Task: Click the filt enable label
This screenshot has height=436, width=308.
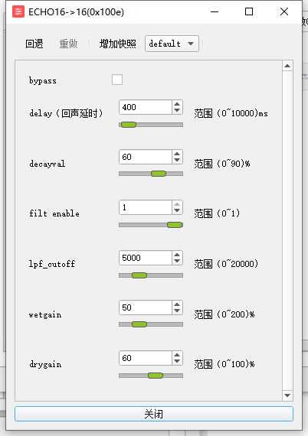Action: (x=54, y=213)
